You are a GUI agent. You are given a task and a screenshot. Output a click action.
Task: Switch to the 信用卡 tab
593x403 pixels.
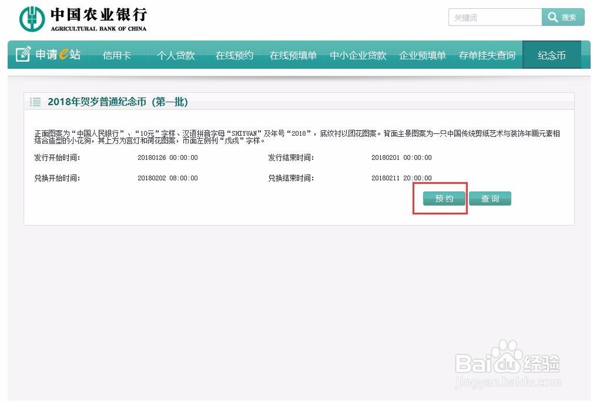[x=116, y=55]
